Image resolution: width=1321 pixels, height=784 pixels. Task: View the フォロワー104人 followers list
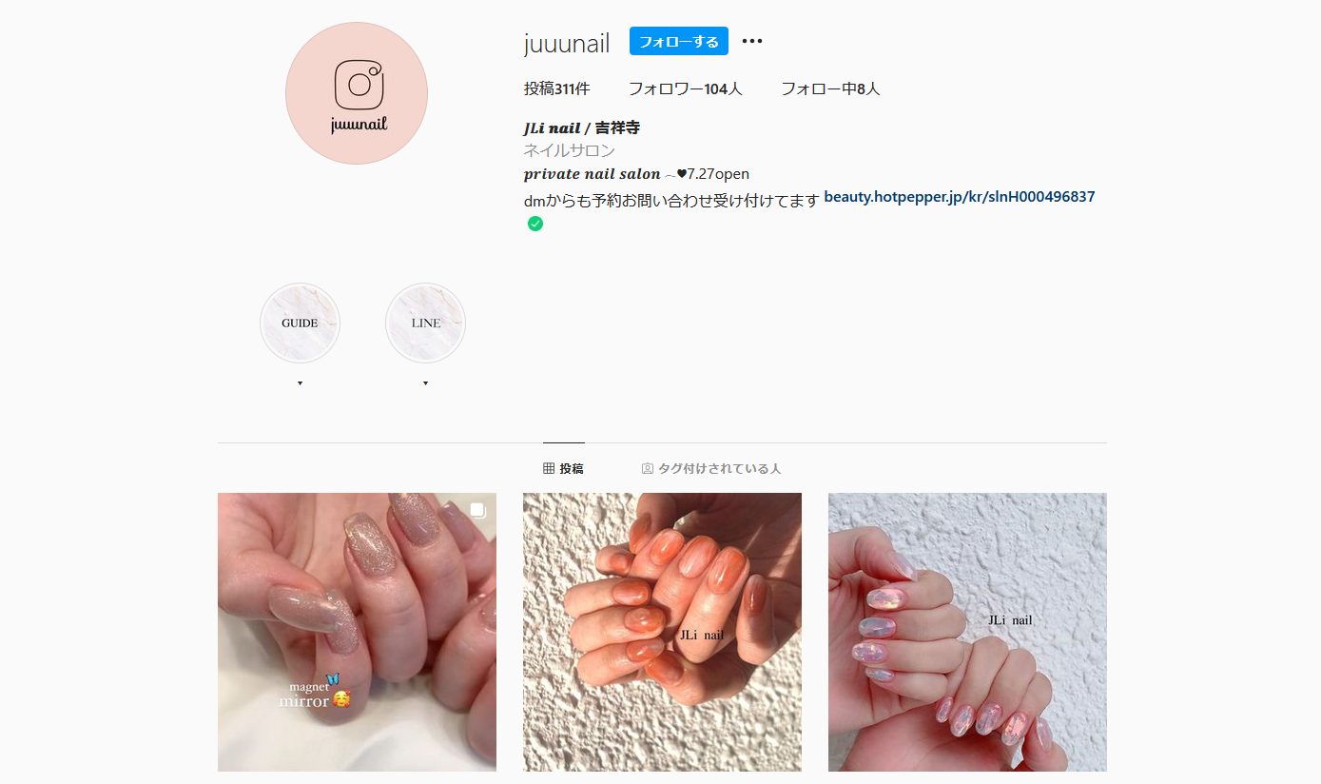tap(685, 88)
